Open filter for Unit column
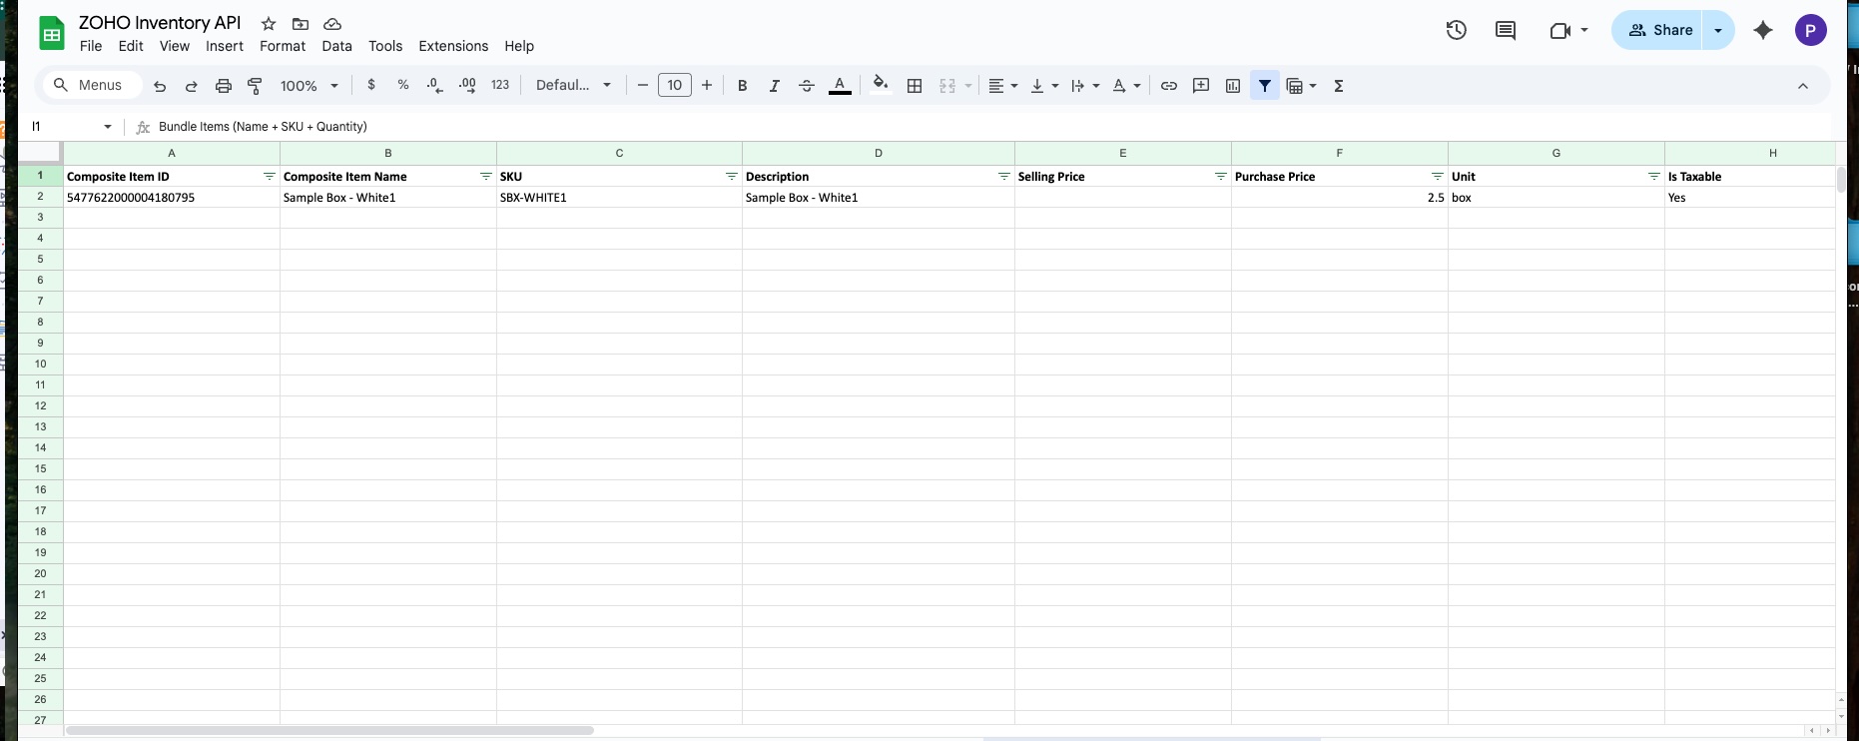The image size is (1859, 741). click(1653, 176)
